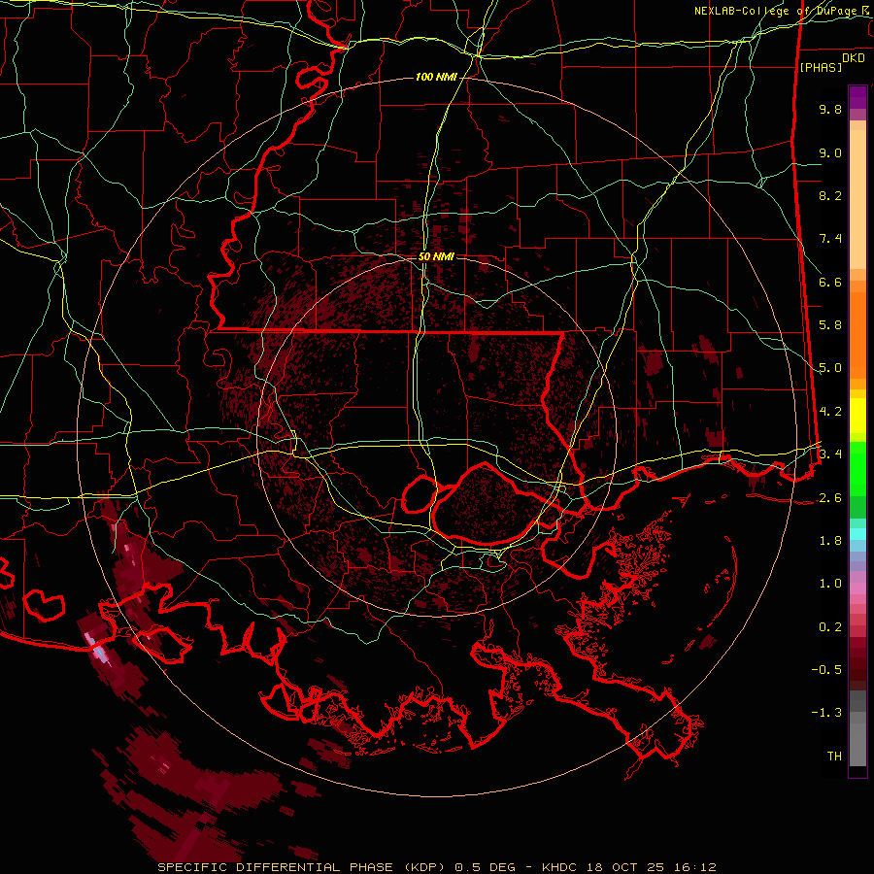This screenshot has height=874, width=874.
Task: Click the purple top segment of color bar
Action: 857,97
